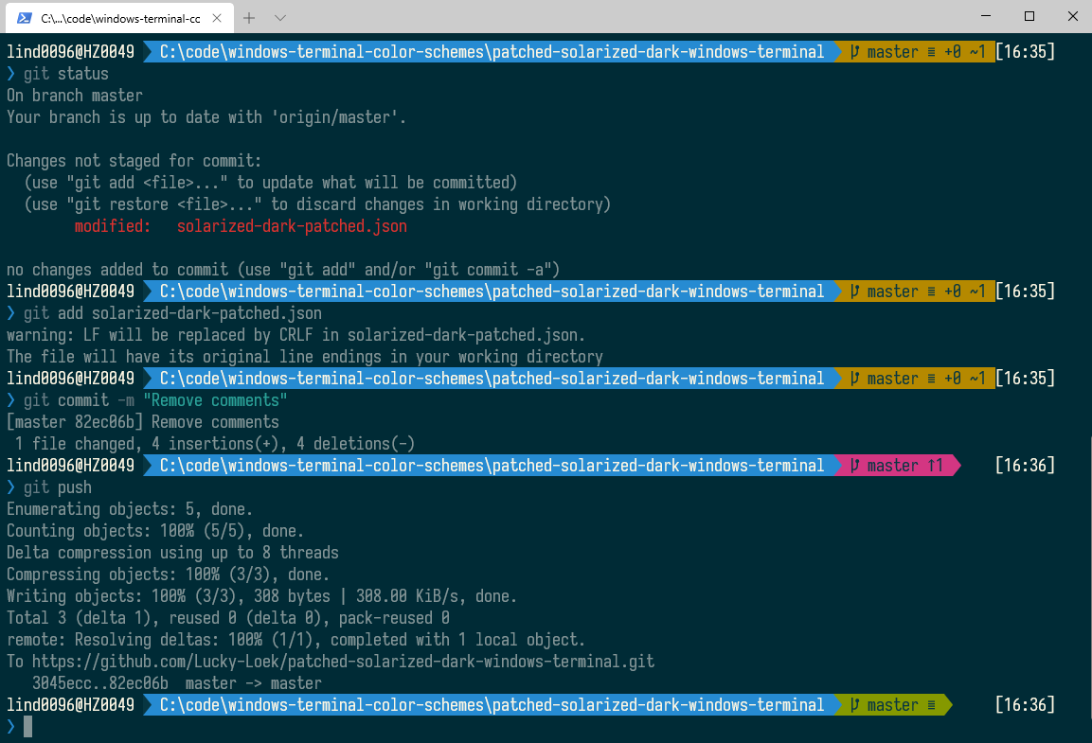1092x743 pixels.
Task: Click the green 'master ≡' branch segment
Action: click(x=892, y=705)
